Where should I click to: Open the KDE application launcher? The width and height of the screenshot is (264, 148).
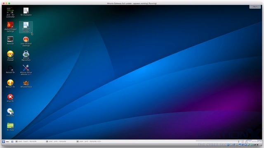(4, 141)
